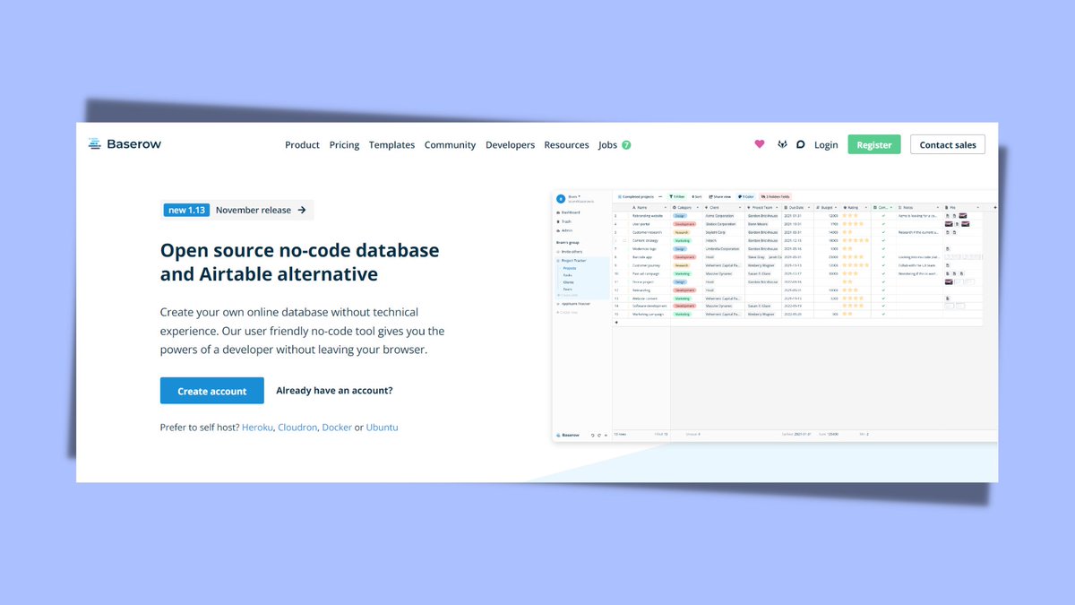Select the Projects table in the sidebar
The image size is (1075, 605).
pos(570,268)
